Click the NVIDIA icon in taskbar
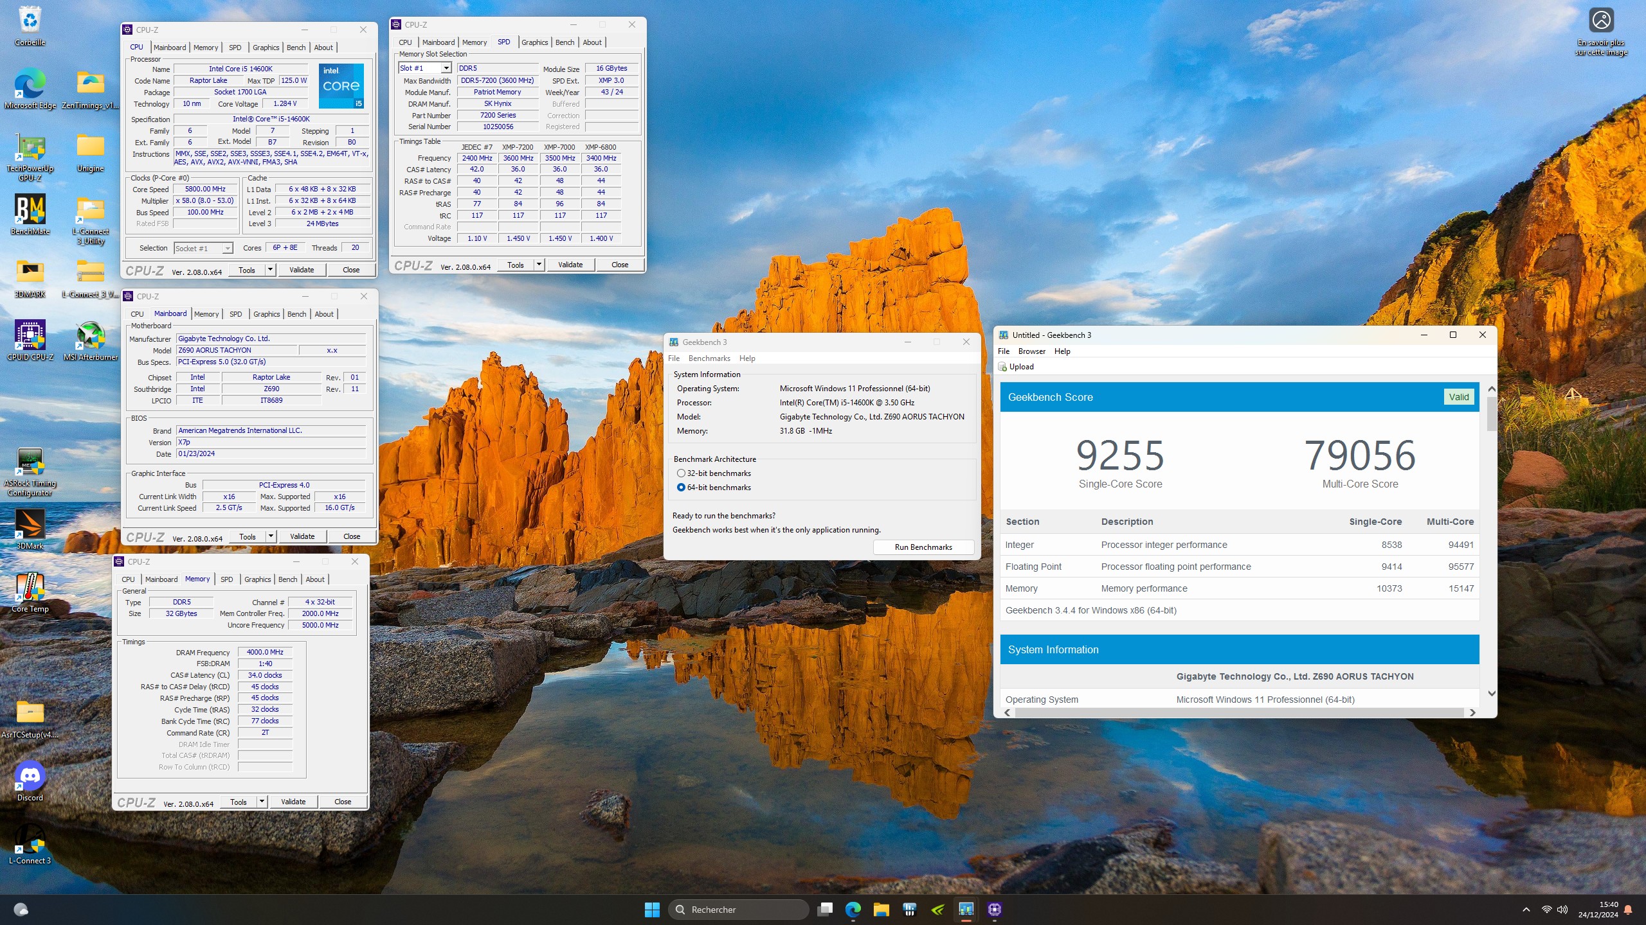This screenshot has height=925, width=1646. point(938,910)
